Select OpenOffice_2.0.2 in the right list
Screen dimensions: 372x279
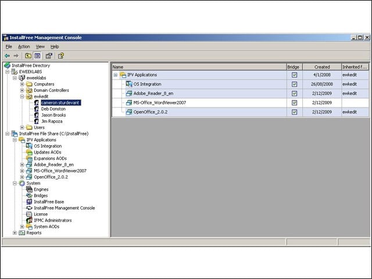coord(151,112)
